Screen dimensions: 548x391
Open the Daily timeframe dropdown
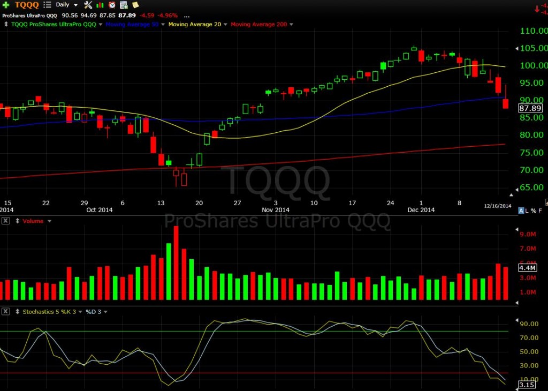pyautogui.click(x=66, y=5)
